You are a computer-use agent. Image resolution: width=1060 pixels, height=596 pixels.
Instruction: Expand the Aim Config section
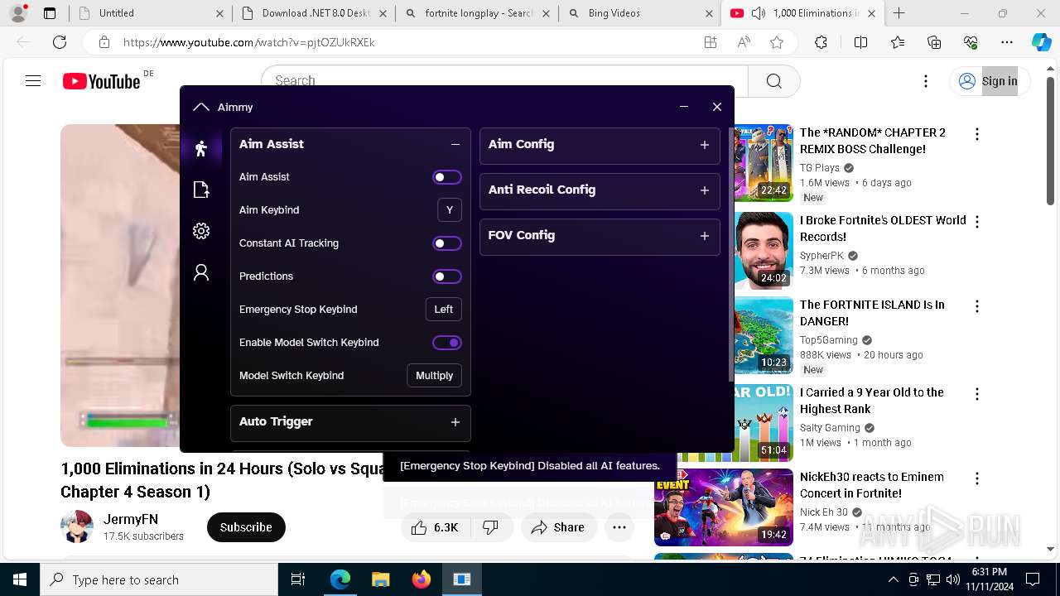(704, 145)
